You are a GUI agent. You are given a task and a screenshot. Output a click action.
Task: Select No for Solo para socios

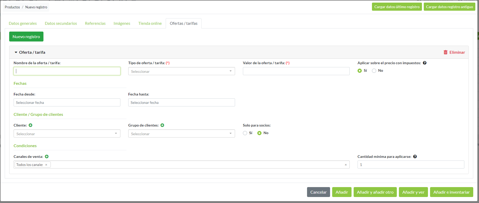[259, 133]
